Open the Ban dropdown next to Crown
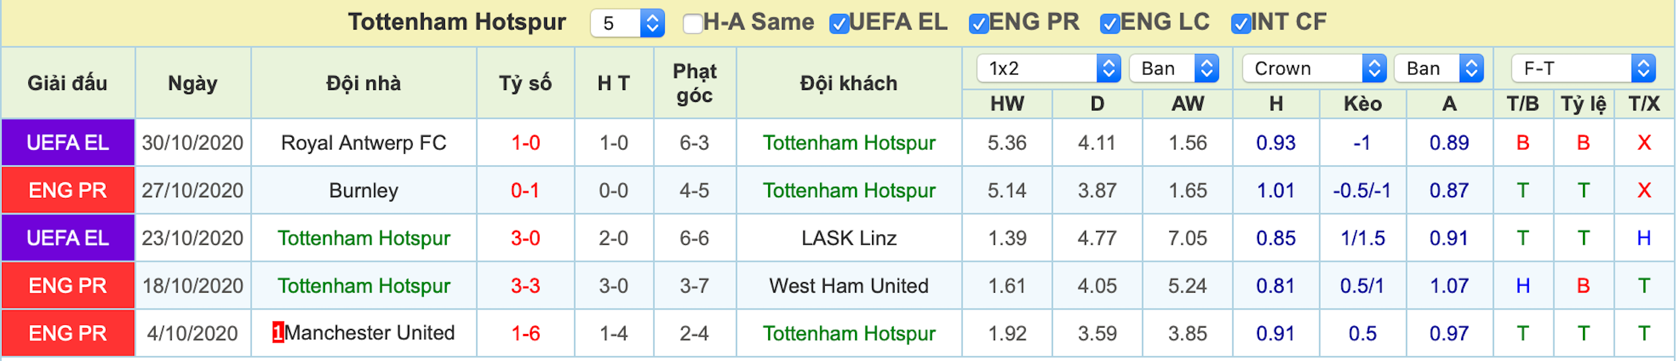Viewport: 1679px width, 361px height. click(x=1439, y=68)
